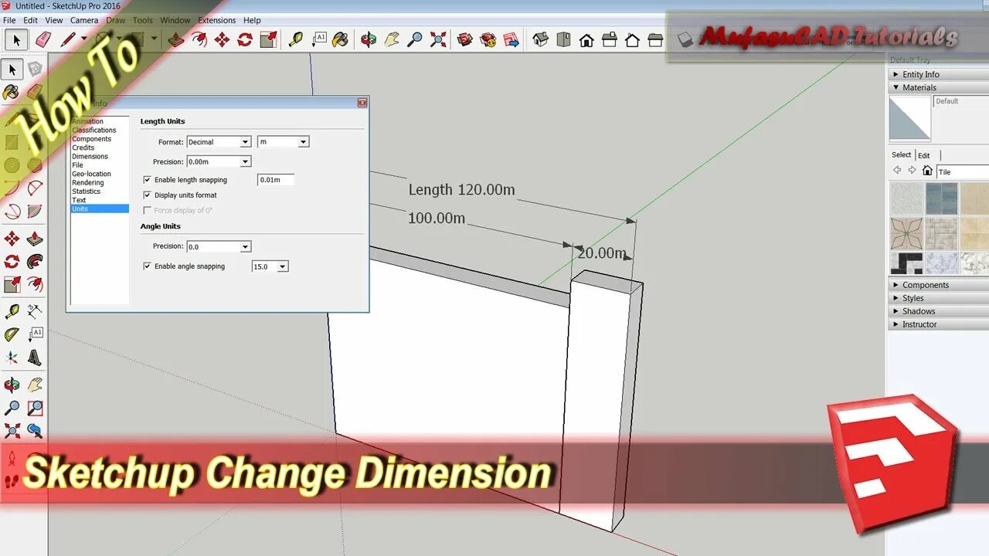Image resolution: width=989 pixels, height=556 pixels.
Task: Open the Edit menu
Action: click(x=30, y=20)
